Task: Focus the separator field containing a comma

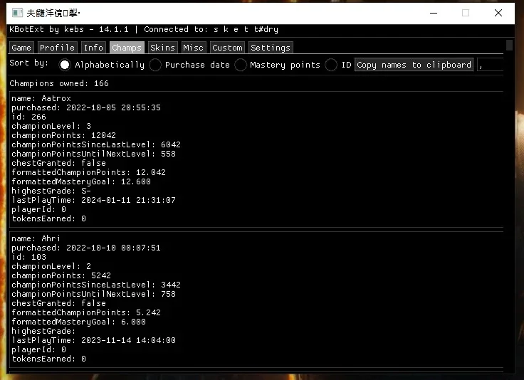Action: click(491, 65)
